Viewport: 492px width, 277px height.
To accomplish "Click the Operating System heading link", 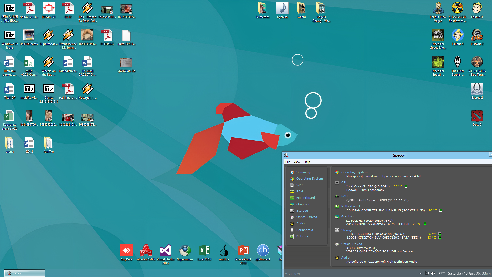I will coord(354,172).
